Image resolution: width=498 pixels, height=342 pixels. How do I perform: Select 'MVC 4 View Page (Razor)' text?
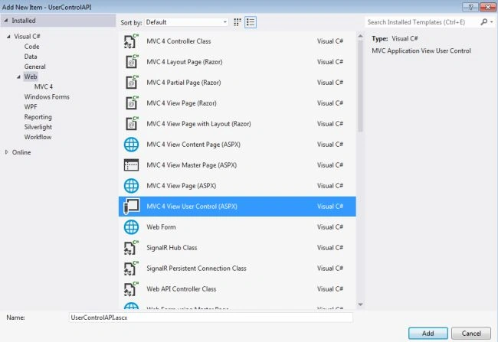tap(182, 103)
